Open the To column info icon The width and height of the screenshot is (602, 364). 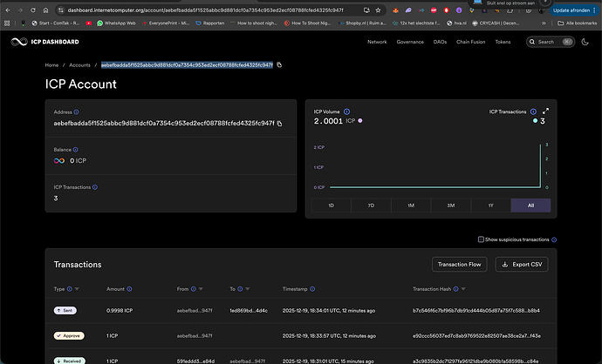pos(240,289)
